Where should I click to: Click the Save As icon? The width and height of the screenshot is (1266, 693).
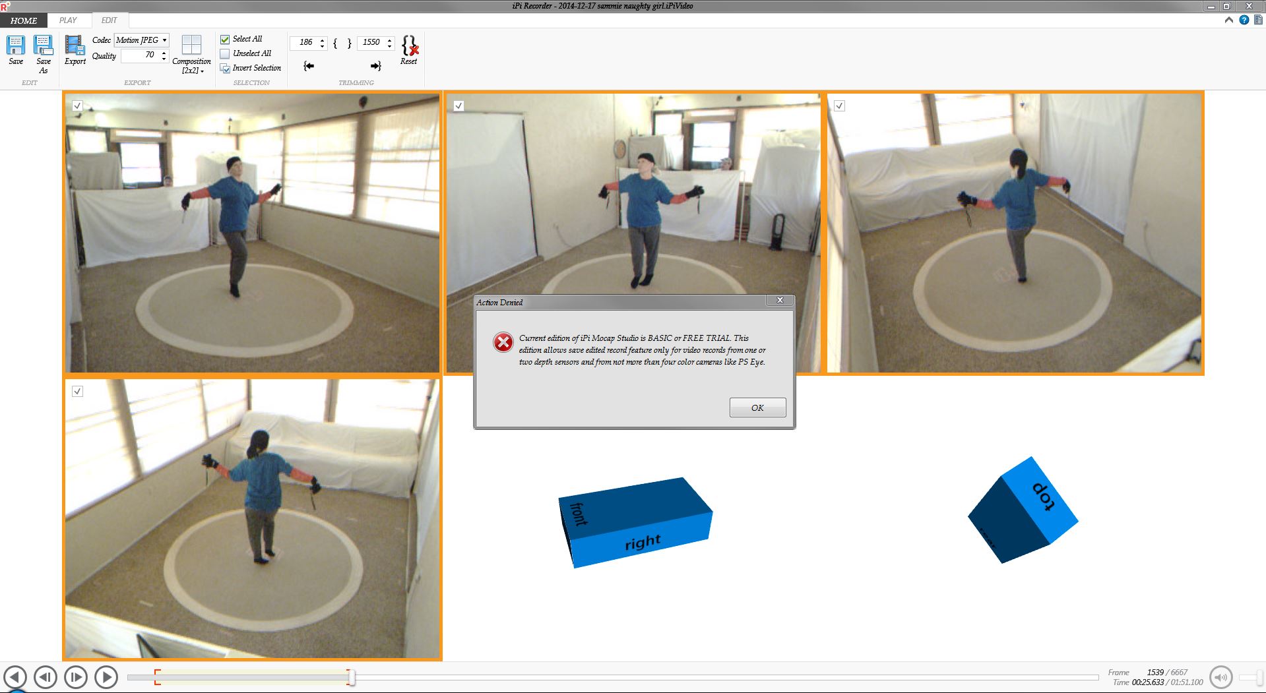point(44,45)
